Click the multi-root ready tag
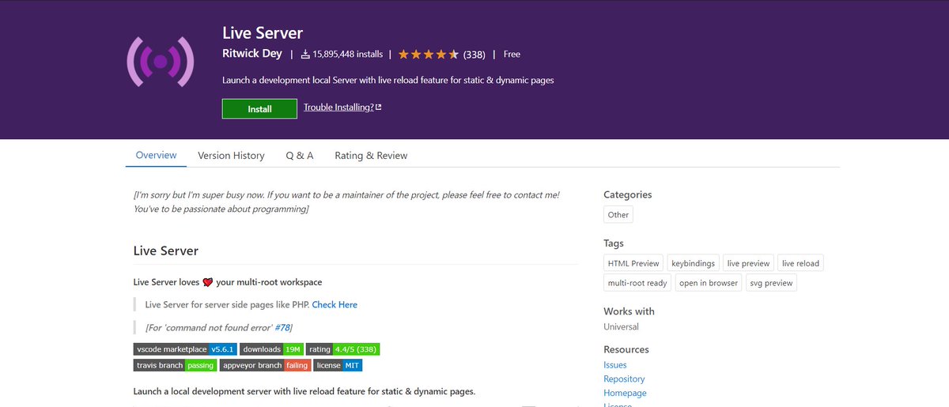The image size is (949, 407). point(637,283)
